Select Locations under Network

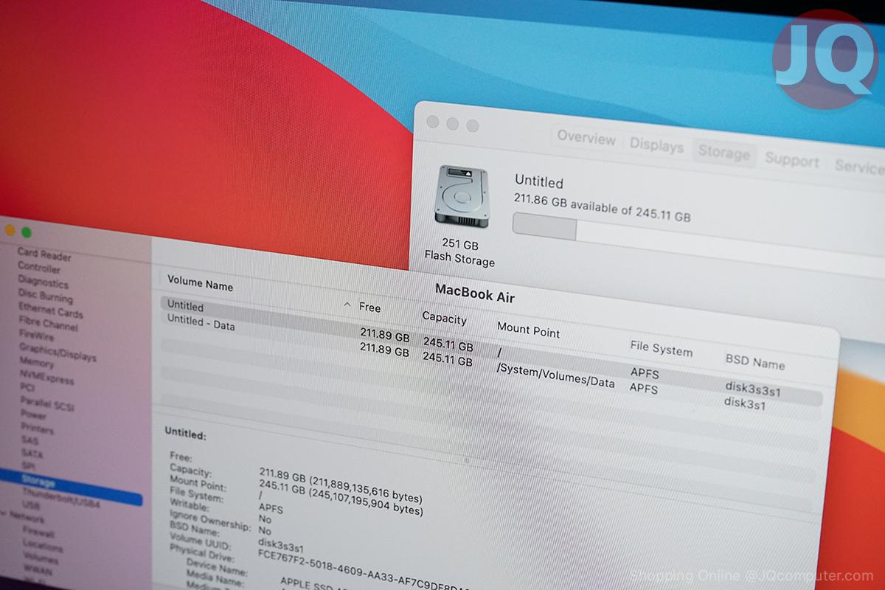point(42,546)
